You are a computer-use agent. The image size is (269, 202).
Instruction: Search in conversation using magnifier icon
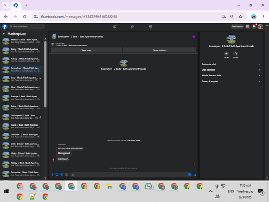click(x=236, y=54)
